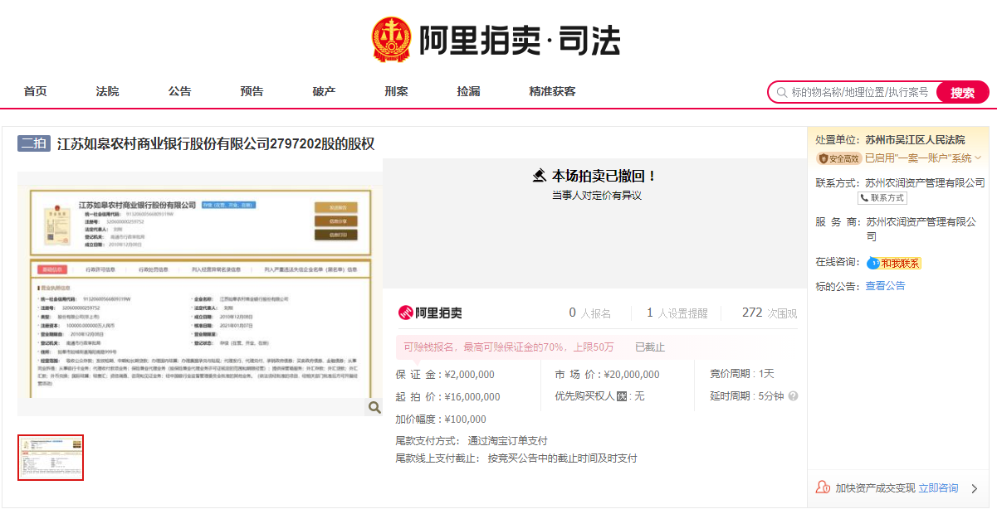Click the 加价幅度 ¥100,000 value
Screen dimensions: 997x514
466,419
